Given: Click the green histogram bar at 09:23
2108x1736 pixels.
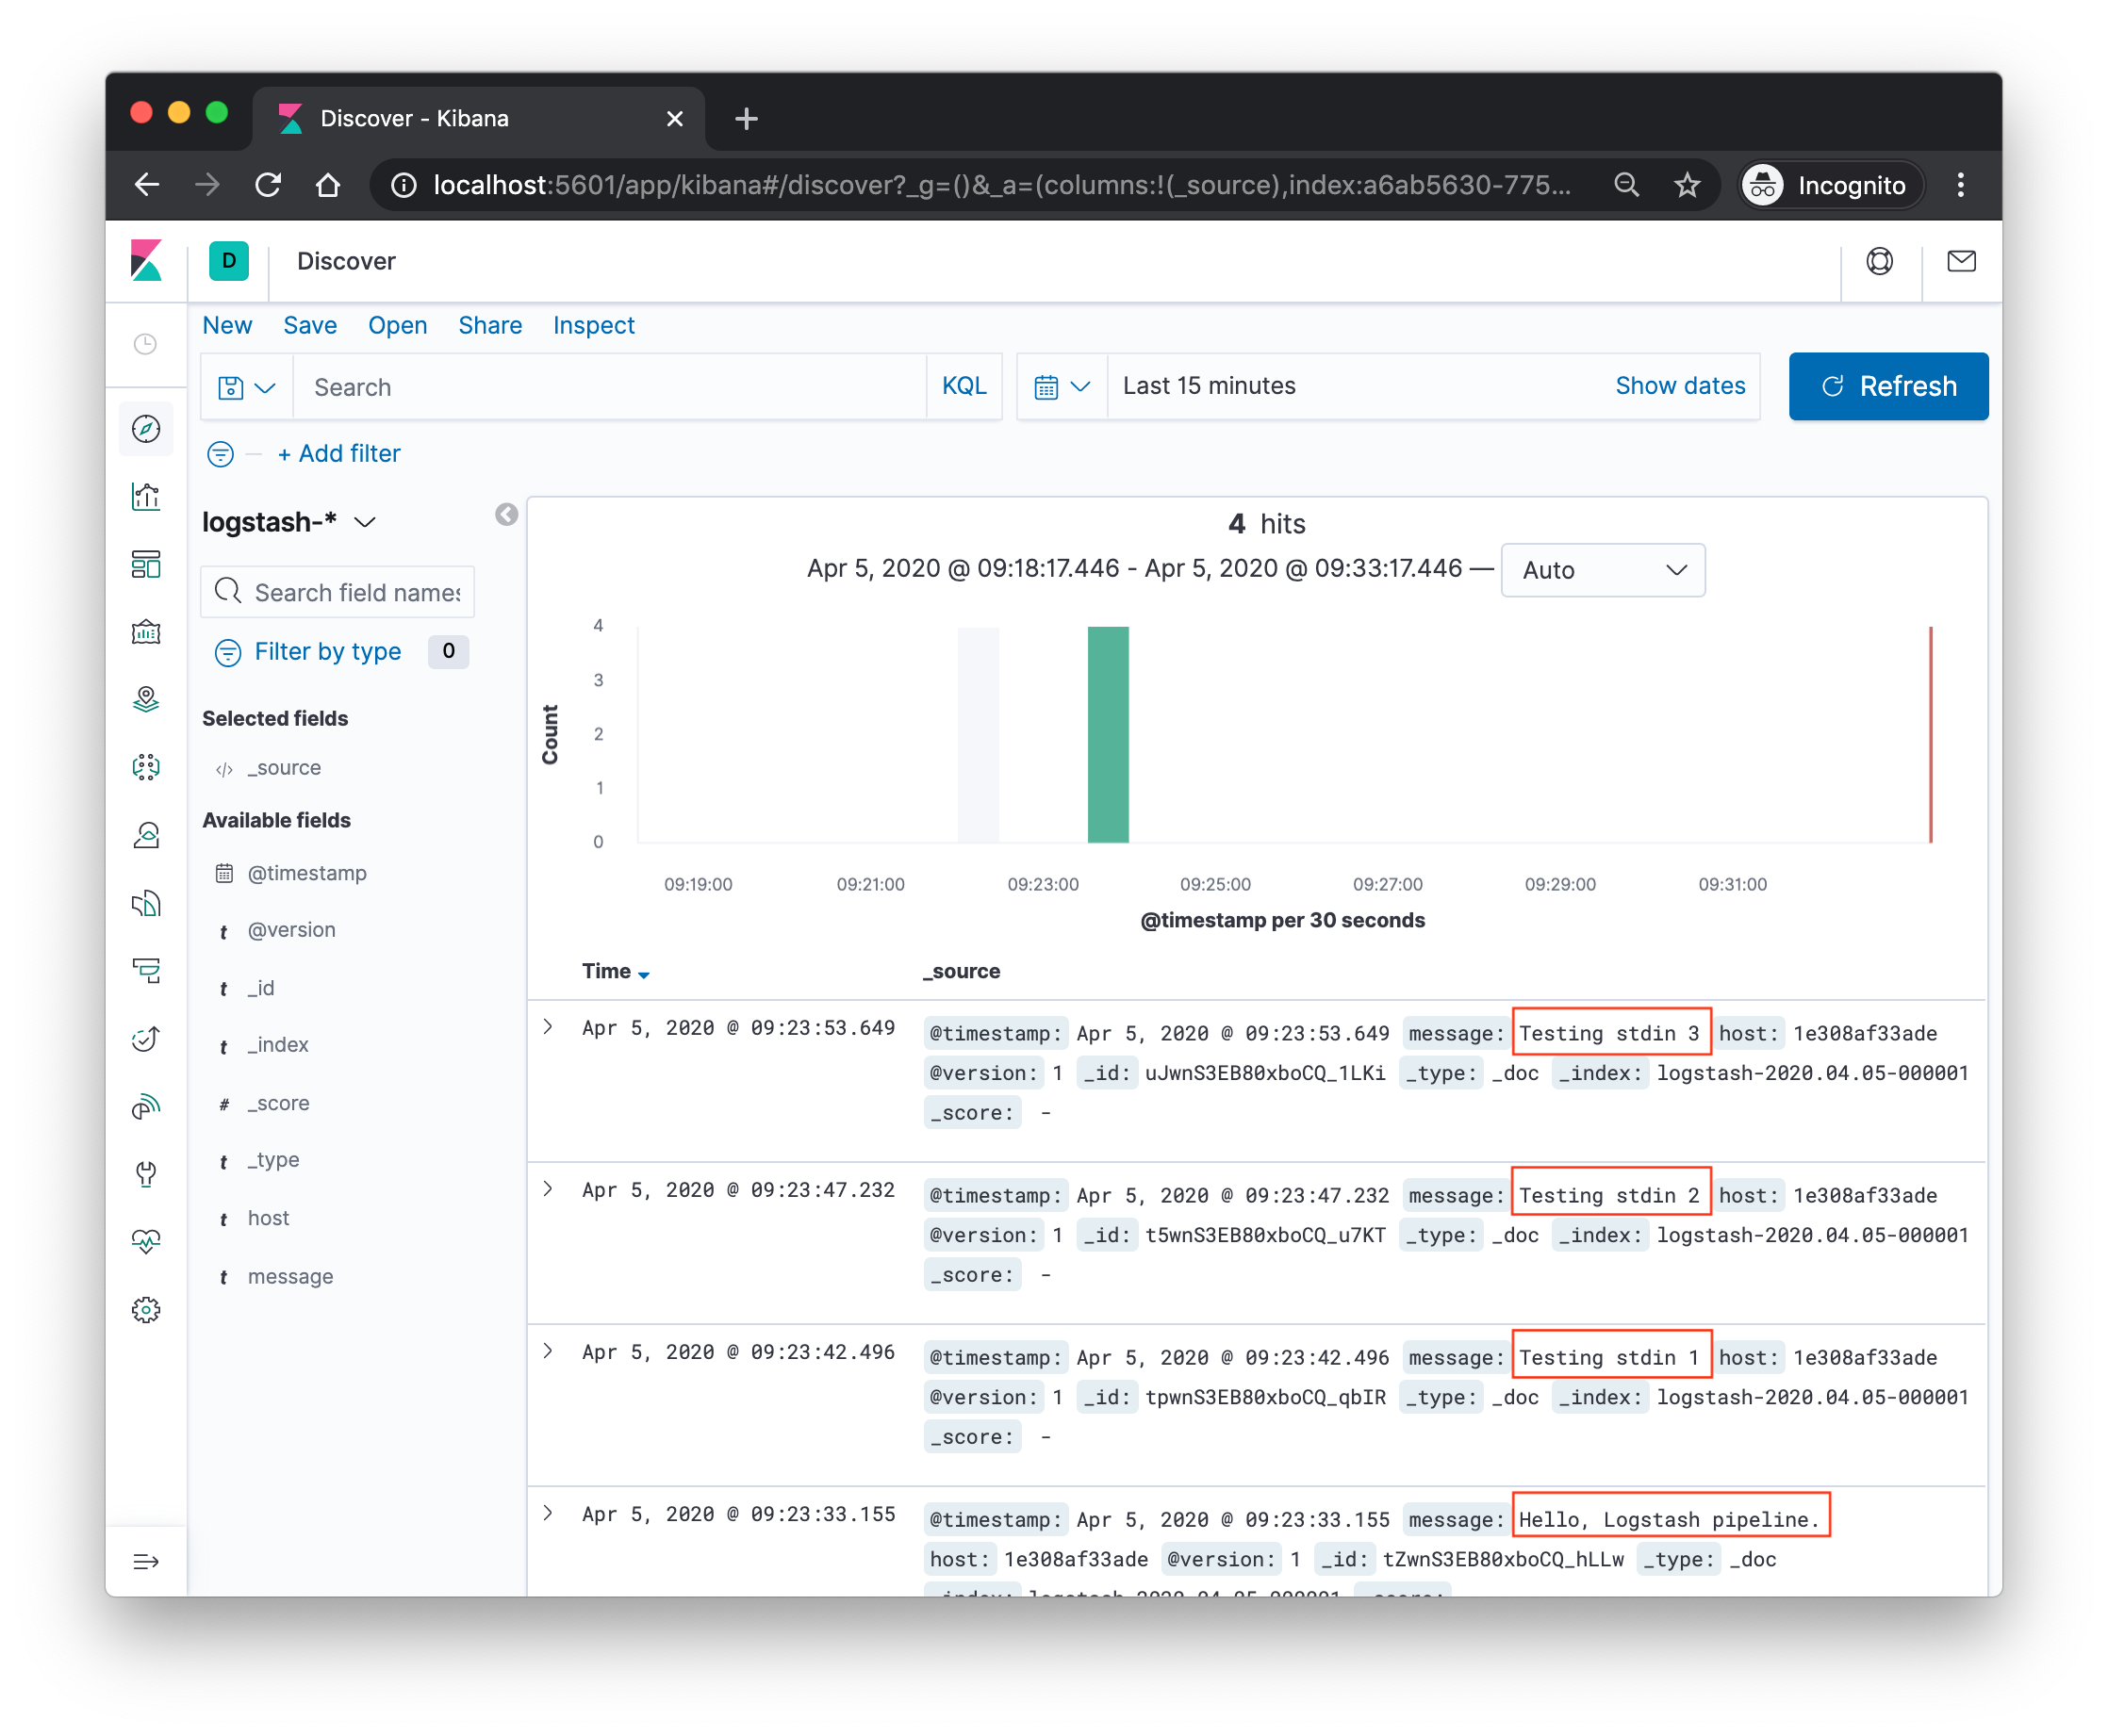Looking at the screenshot, I should (x=1108, y=734).
